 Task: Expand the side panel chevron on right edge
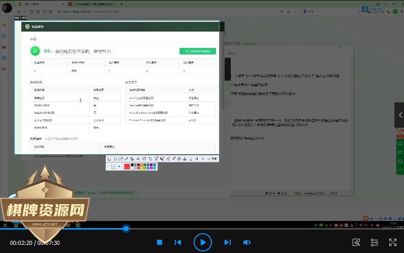coord(399,115)
